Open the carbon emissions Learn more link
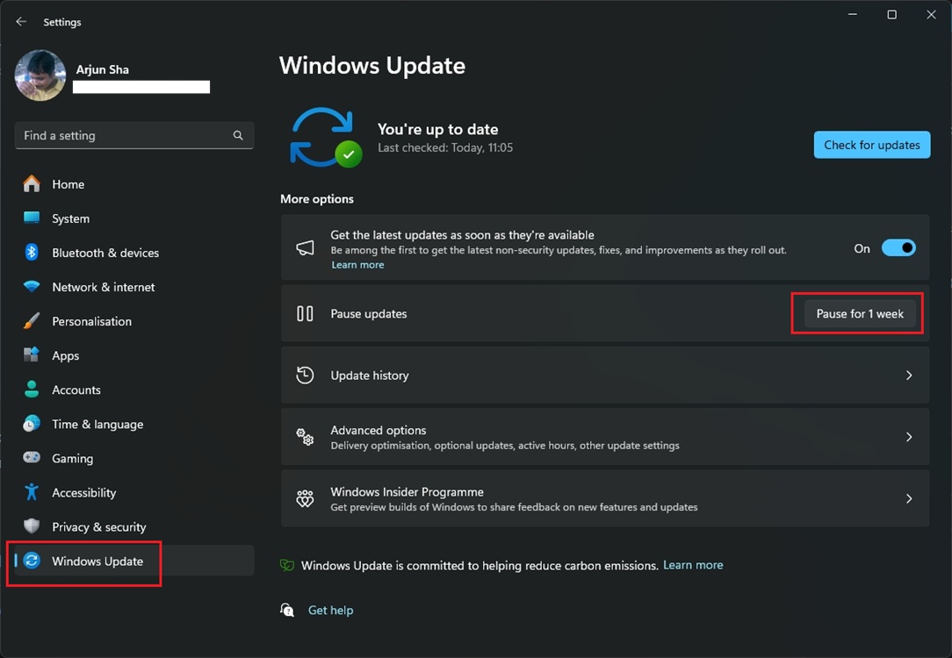 click(693, 565)
